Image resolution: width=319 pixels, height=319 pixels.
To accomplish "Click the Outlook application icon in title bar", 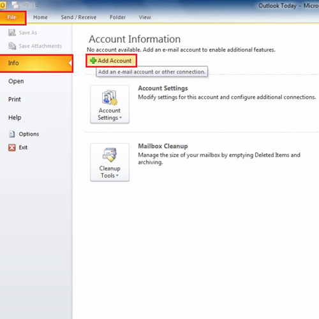I will click(3, 5).
